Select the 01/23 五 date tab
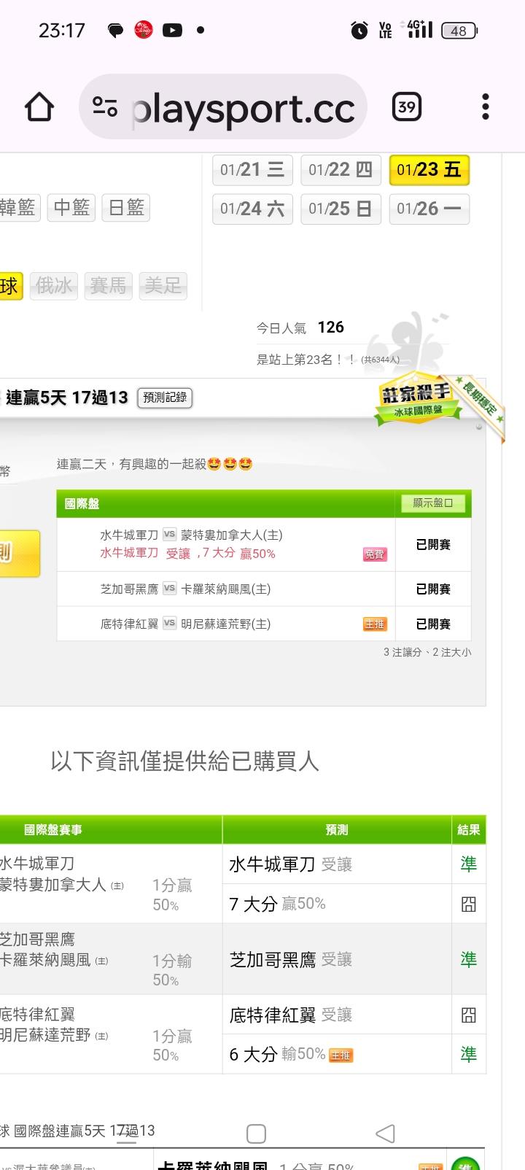 click(x=429, y=170)
